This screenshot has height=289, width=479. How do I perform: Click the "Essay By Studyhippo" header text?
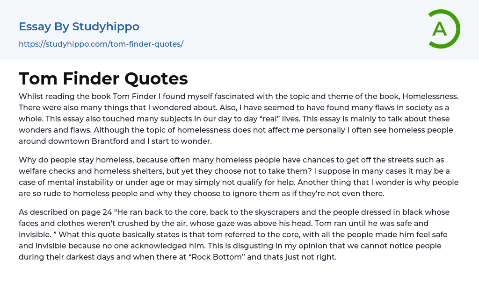click(x=79, y=27)
